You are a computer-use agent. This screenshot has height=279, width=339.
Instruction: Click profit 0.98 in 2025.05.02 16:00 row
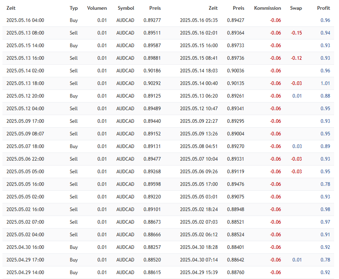click(x=325, y=209)
